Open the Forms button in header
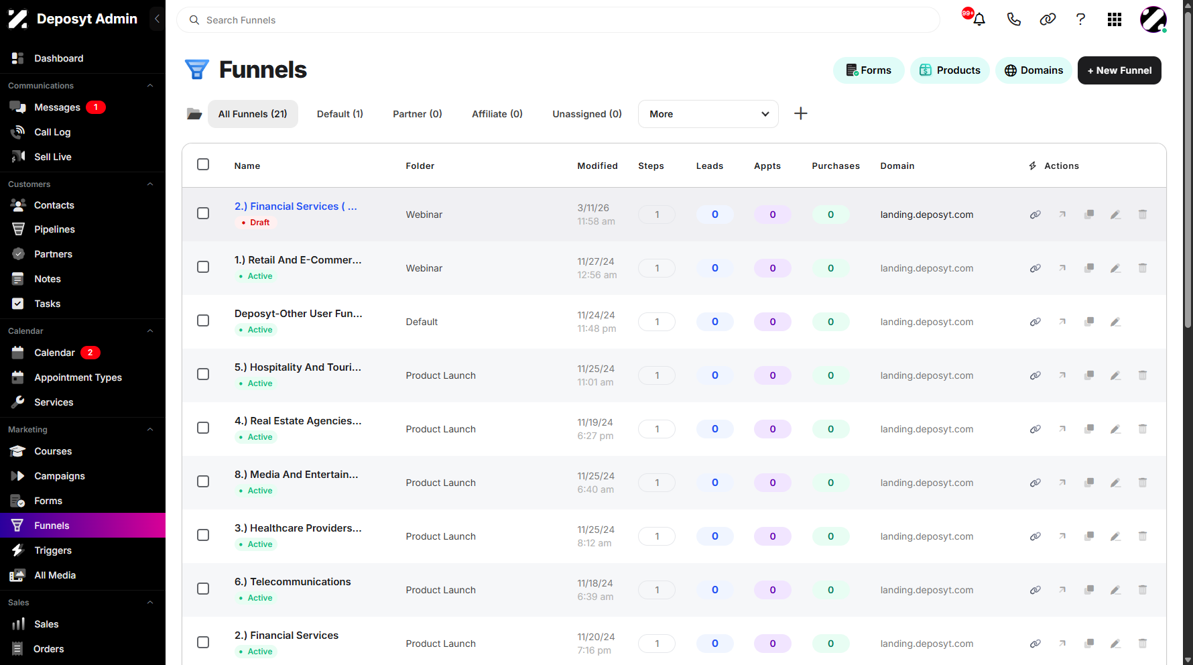1193x665 pixels. coord(869,70)
